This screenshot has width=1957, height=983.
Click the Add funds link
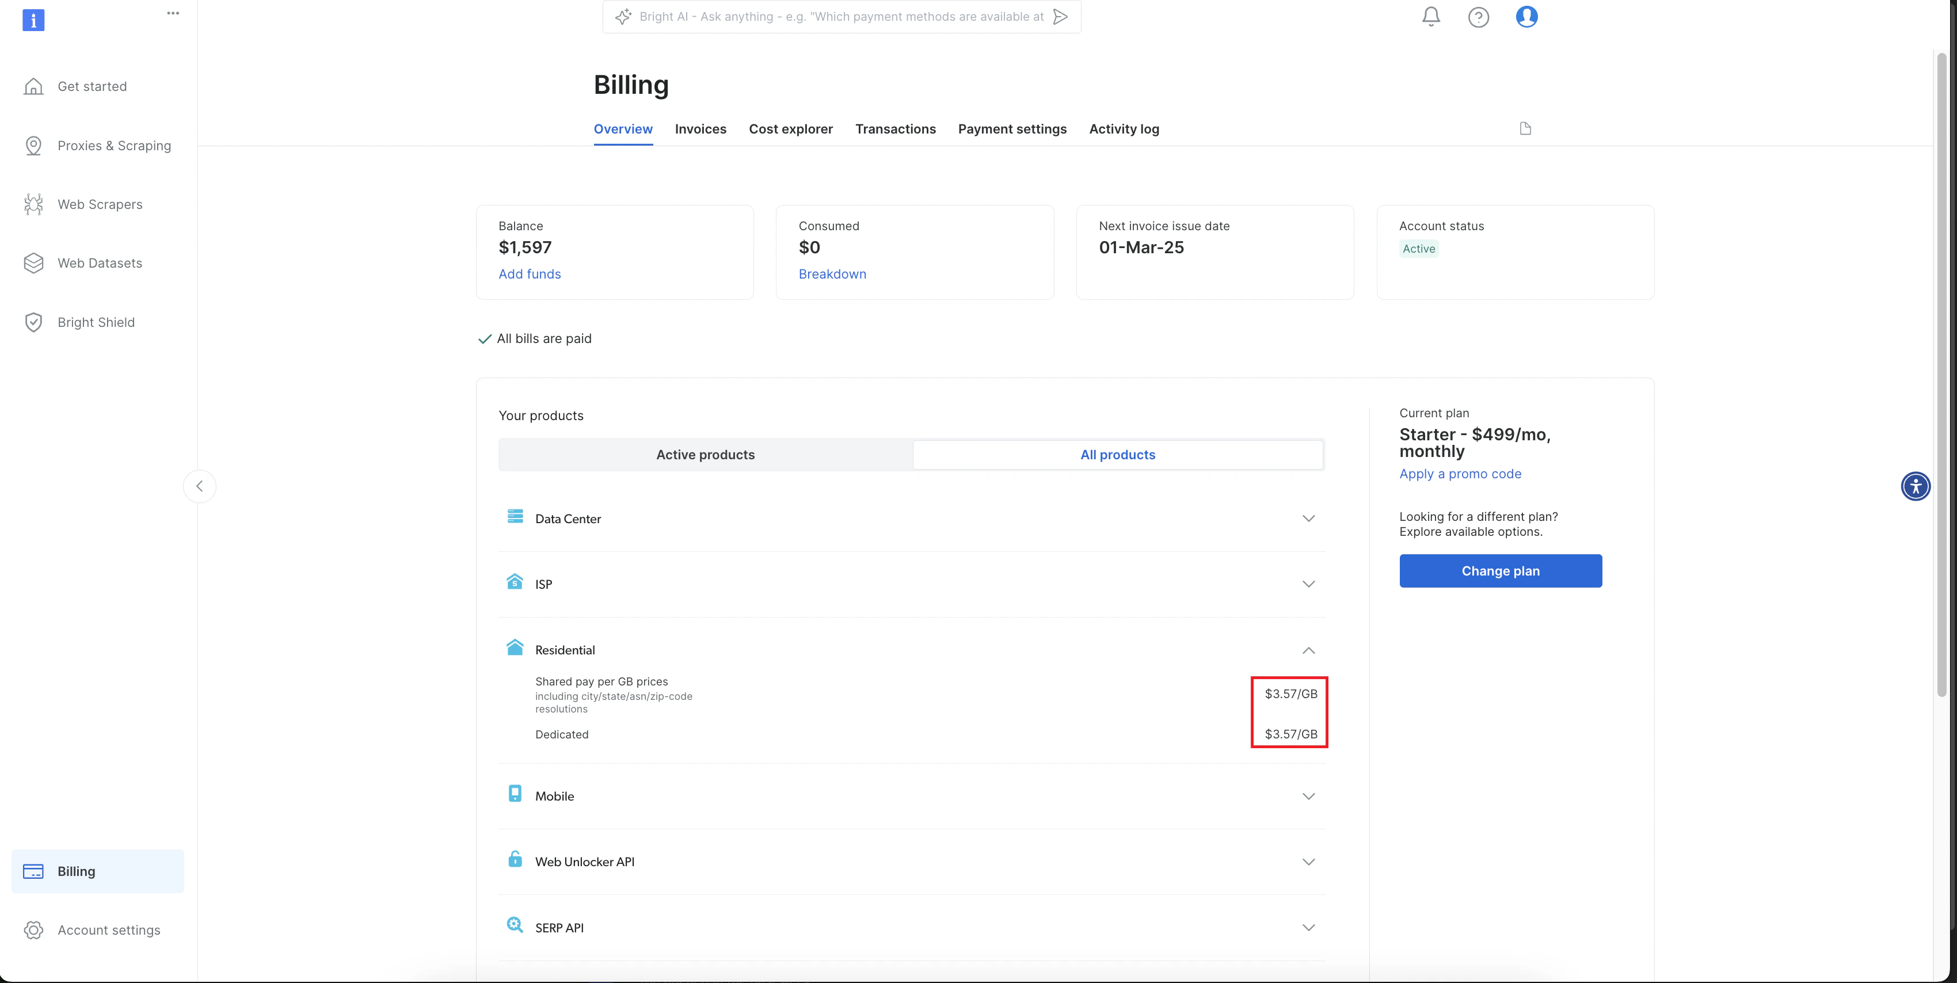[529, 274]
